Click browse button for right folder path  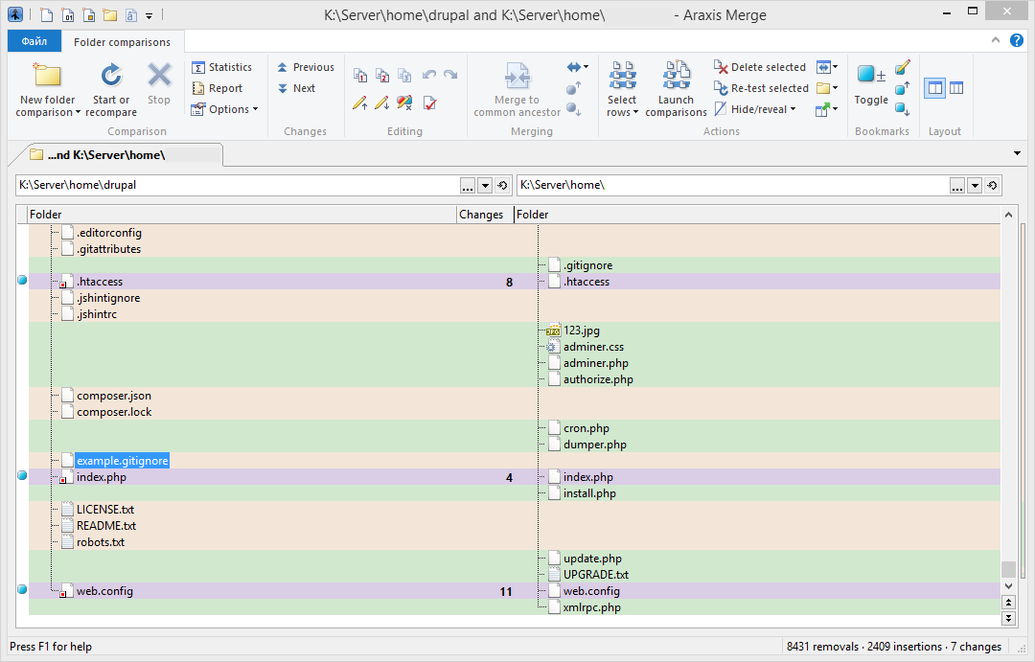pos(957,185)
